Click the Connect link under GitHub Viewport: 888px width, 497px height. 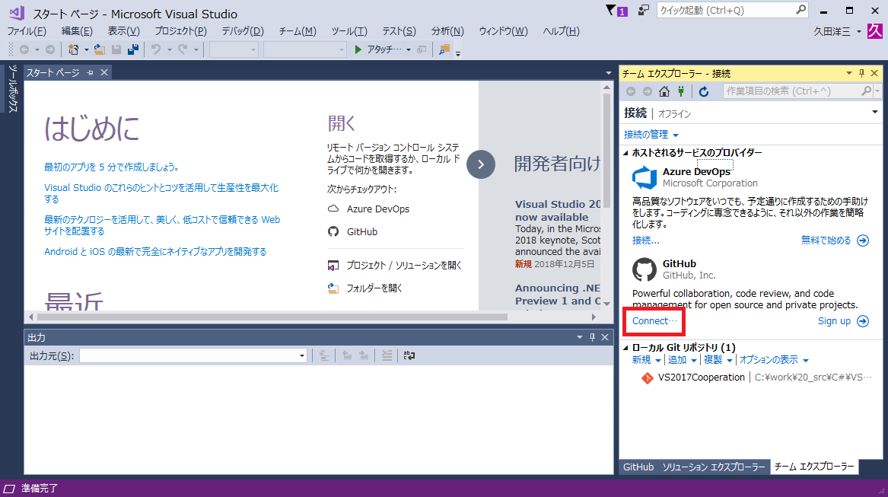[651, 321]
